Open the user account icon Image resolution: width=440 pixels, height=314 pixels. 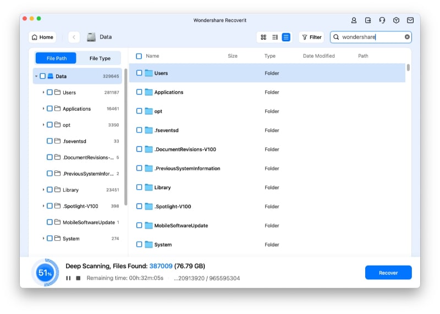tap(354, 20)
